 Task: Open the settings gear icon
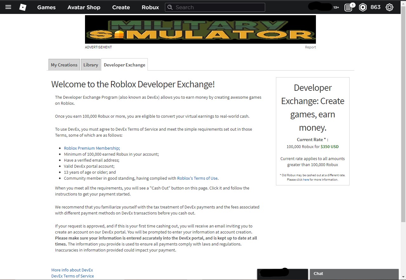(x=390, y=7)
